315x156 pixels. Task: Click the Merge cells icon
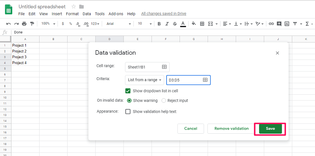pos(210,24)
